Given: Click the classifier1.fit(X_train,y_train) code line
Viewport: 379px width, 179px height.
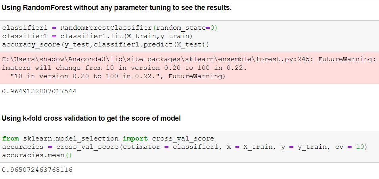Looking at the screenshot, I should 97,36.
